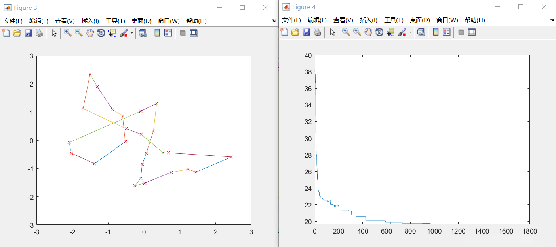This screenshot has width=556, height=247.
Task: Click the 1800 x-axis label in Figure 4
Action: (529, 231)
